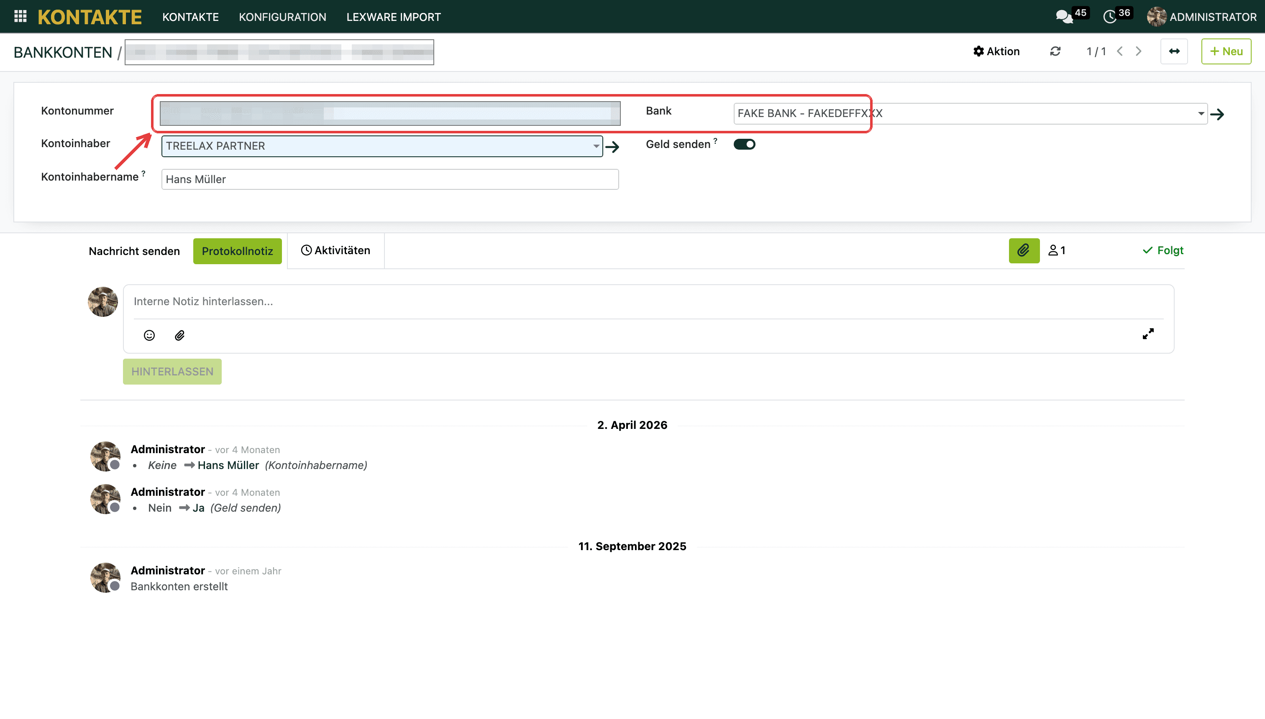1265x719 pixels.
Task: Click the Kontoinhabername help question mark
Action: point(143,173)
